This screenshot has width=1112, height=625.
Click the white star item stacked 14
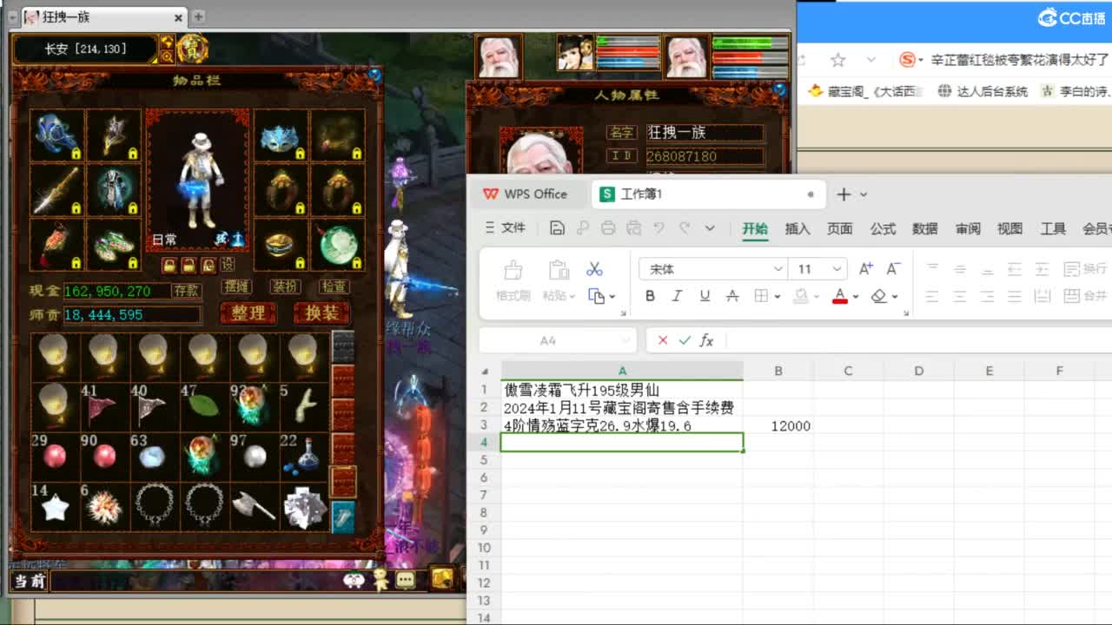pyautogui.click(x=54, y=506)
